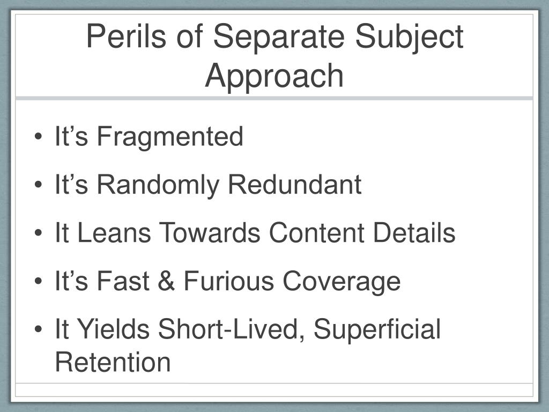
Task: Click the word "Superficial" in the last bullet
Action: point(377,330)
